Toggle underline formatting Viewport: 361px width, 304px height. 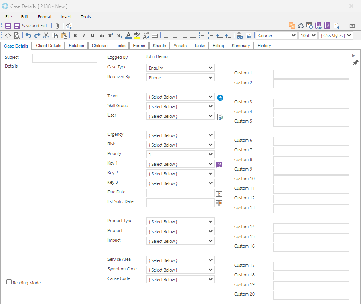93,36
